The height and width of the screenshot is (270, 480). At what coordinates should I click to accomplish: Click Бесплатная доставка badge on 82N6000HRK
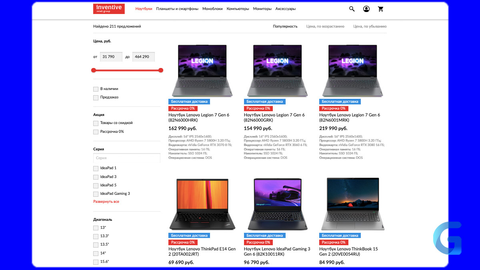click(189, 102)
